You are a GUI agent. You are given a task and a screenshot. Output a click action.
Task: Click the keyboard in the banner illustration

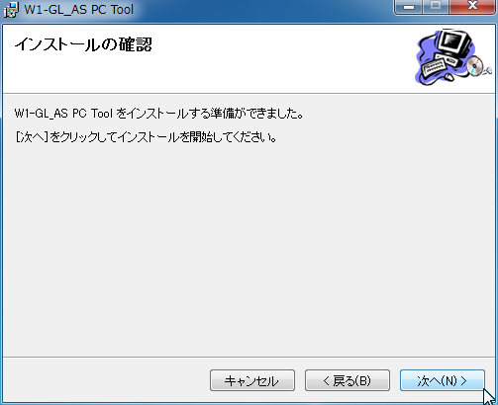pos(433,68)
